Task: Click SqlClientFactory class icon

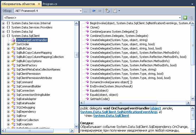Action: 13,65
